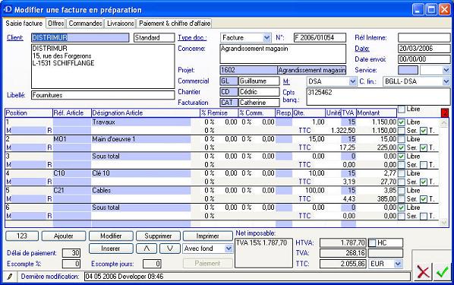Click the Délai de paiement field
This screenshot has height=285, width=454.
click(x=71, y=253)
